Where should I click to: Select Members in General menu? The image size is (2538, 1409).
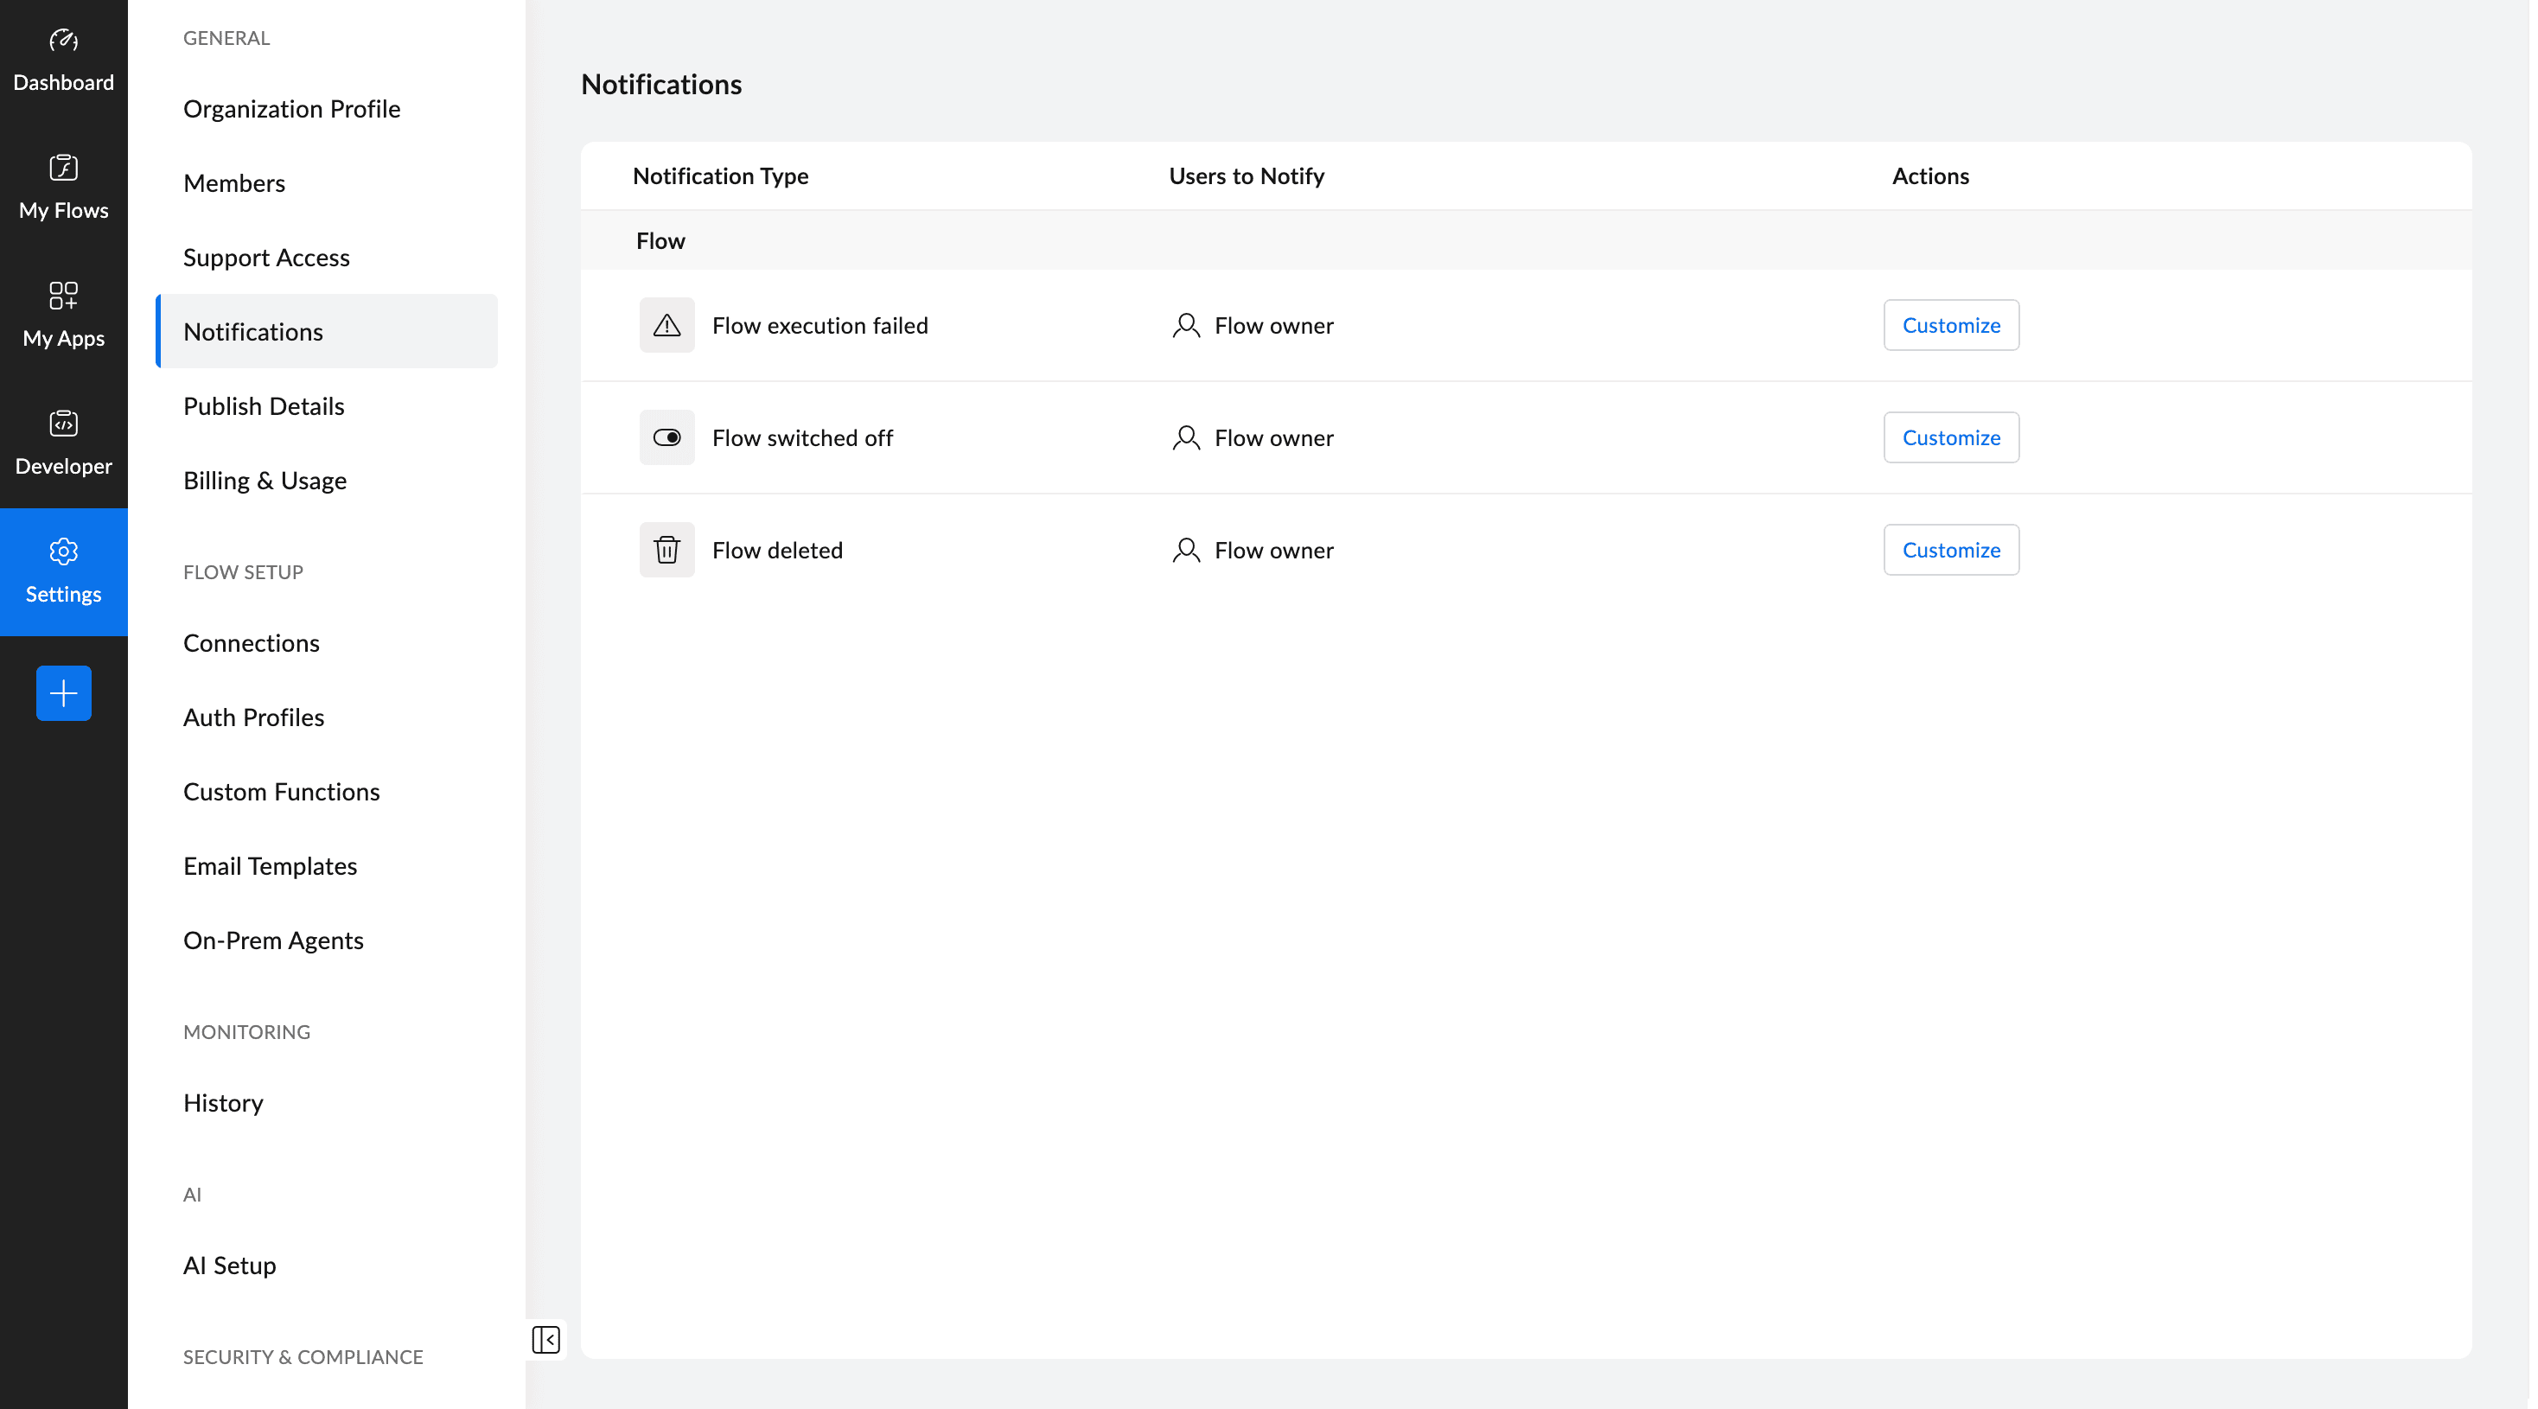pyautogui.click(x=234, y=183)
